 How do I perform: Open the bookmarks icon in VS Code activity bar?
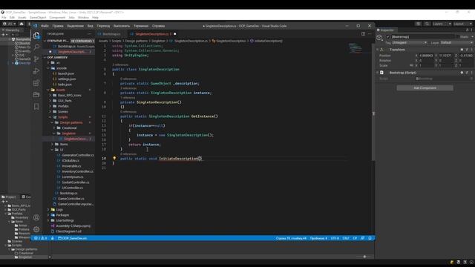[36, 107]
